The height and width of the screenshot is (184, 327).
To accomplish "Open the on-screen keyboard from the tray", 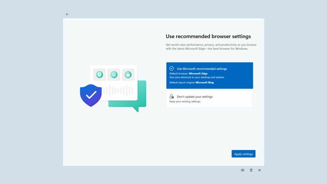I will pyautogui.click(x=243, y=170).
